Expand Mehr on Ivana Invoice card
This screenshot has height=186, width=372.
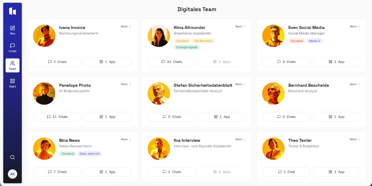click(x=126, y=27)
